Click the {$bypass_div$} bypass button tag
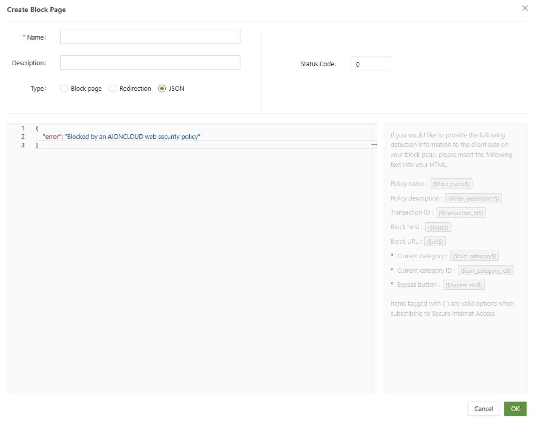This screenshot has width=536, height=422. 464,285
